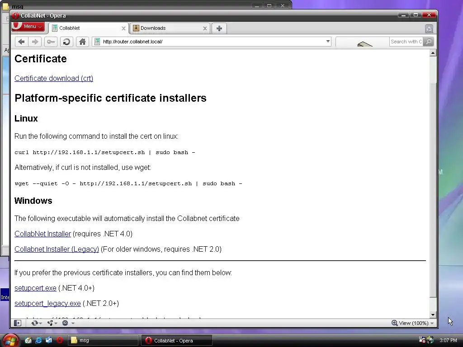
Task: Switch to the Downloads tab
Action: point(170,28)
